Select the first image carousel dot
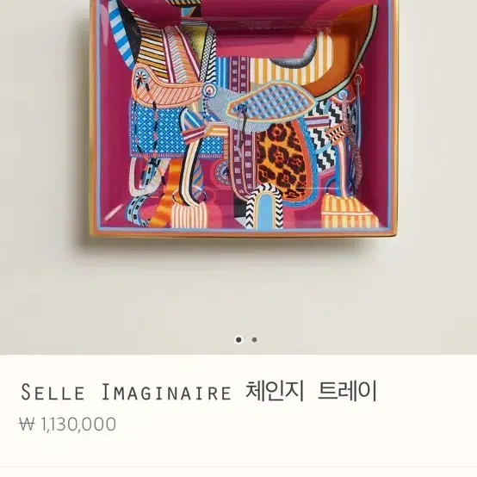 [x=238, y=339]
